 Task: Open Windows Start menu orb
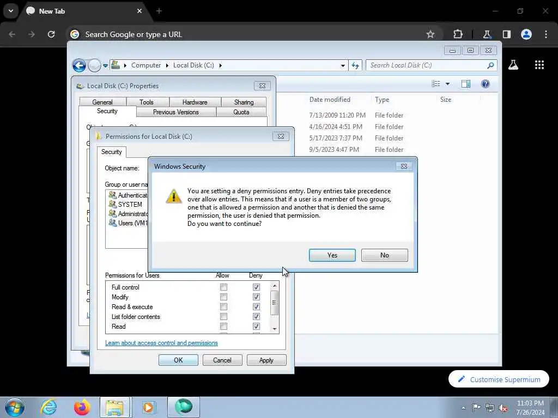[15, 407]
